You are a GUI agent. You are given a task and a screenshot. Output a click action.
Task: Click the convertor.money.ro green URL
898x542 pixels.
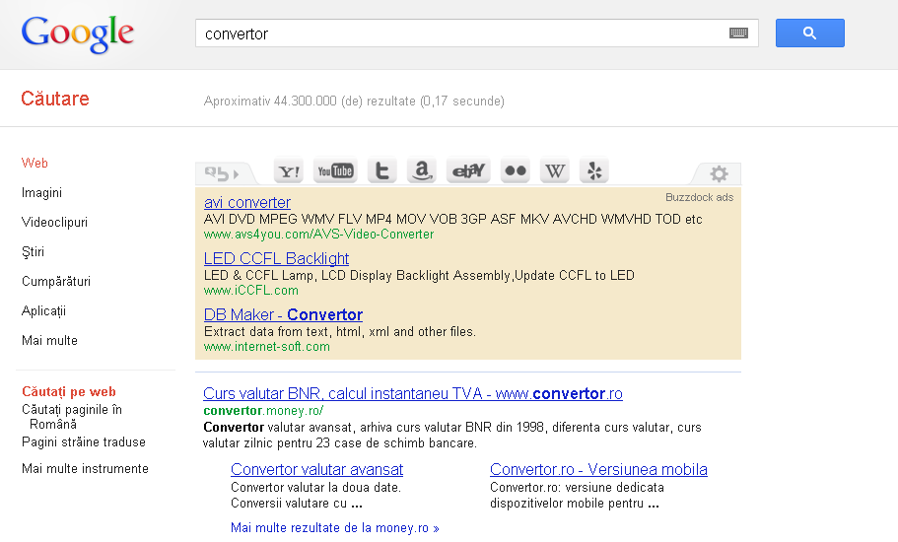tap(263, 410)
